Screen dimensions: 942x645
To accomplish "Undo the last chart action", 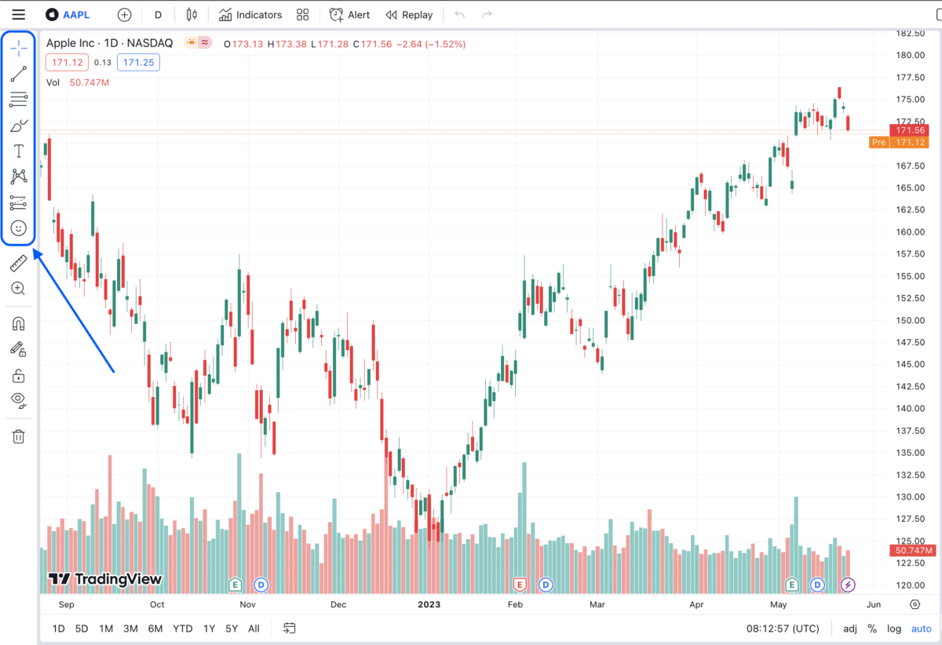I will point(460,15).
